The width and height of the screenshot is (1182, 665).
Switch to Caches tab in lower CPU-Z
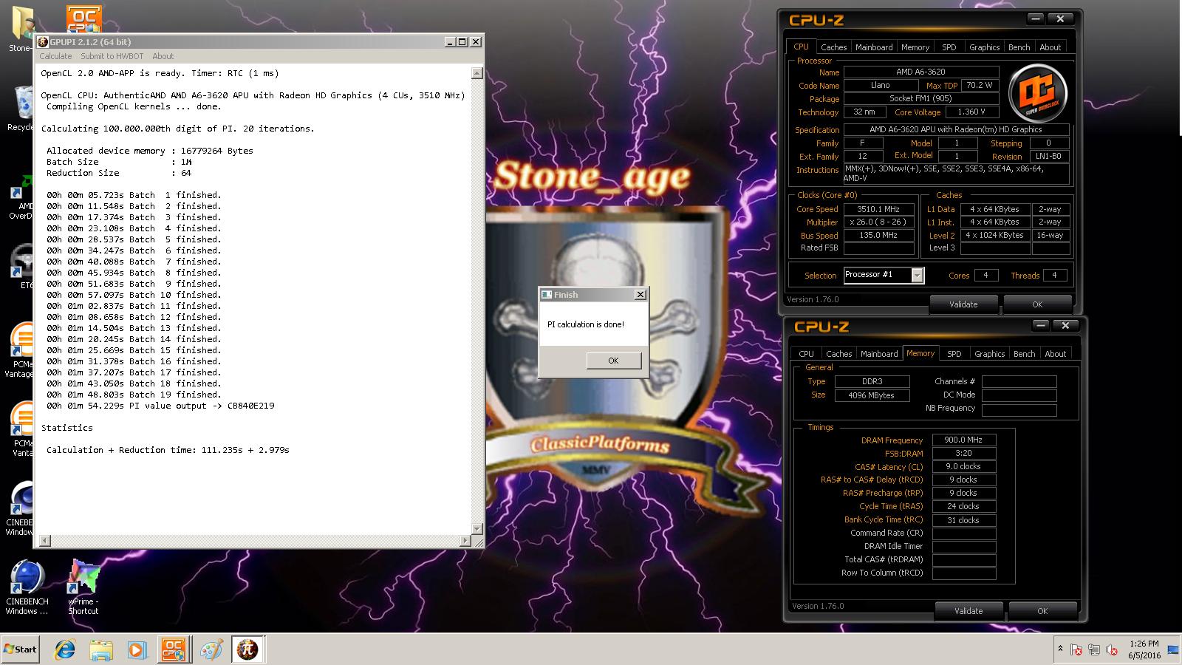(838, 354)
